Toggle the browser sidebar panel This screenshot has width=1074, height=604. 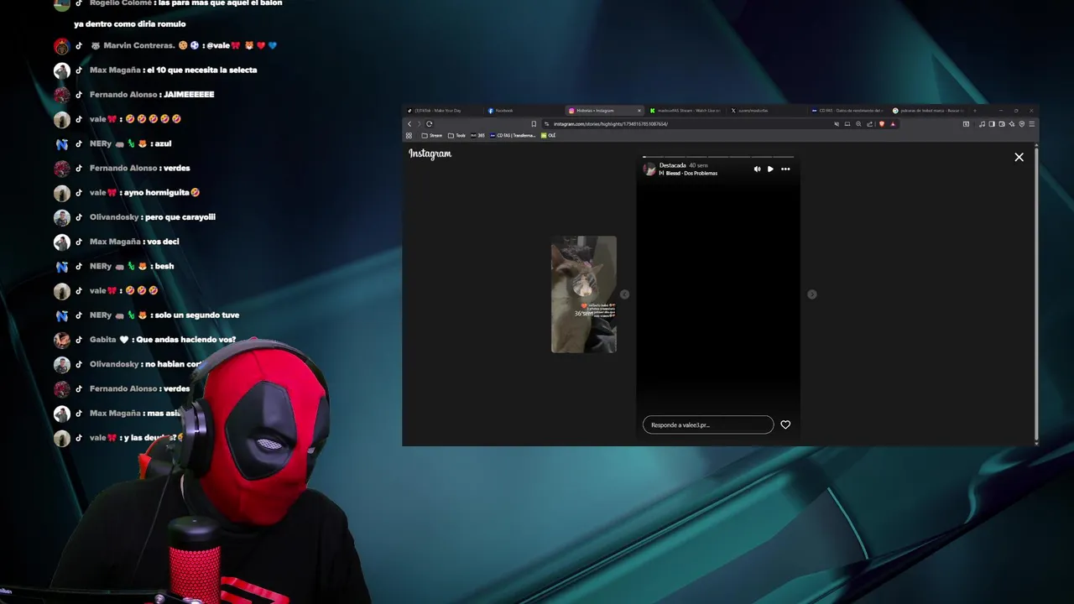tap(992, 124)
